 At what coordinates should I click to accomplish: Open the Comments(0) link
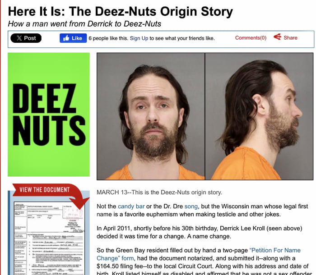[x=251, y=38]
